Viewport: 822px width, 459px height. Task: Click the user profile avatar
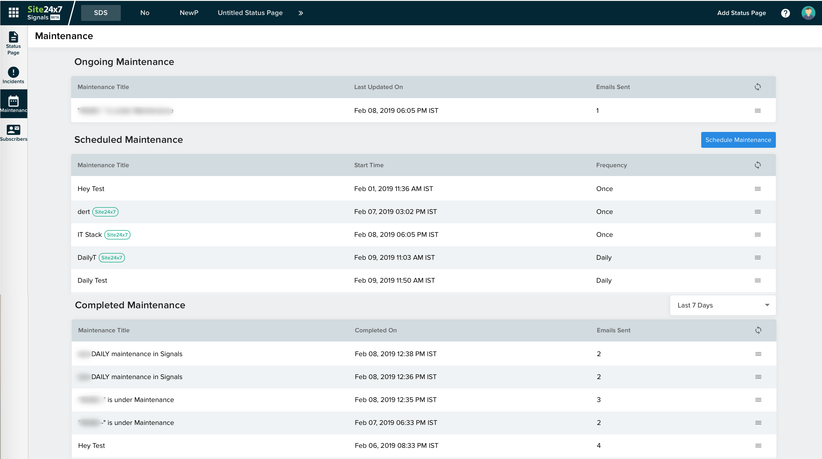tap(808, 13)
